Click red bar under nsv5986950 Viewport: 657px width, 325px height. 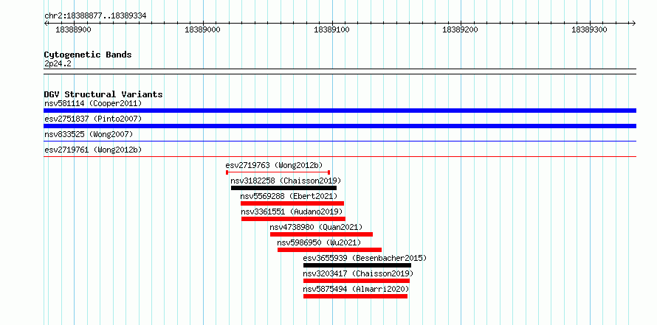(x=329, y=250)
